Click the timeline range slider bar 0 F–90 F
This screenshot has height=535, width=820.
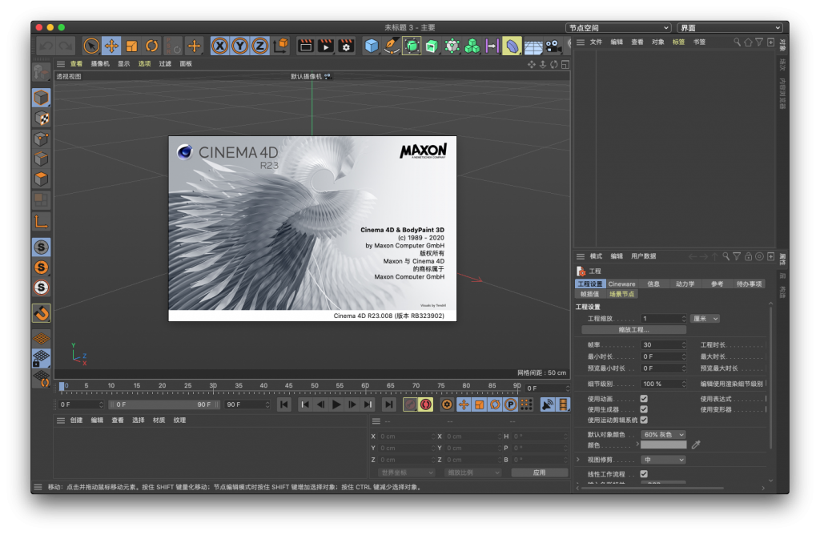point(164,404)
